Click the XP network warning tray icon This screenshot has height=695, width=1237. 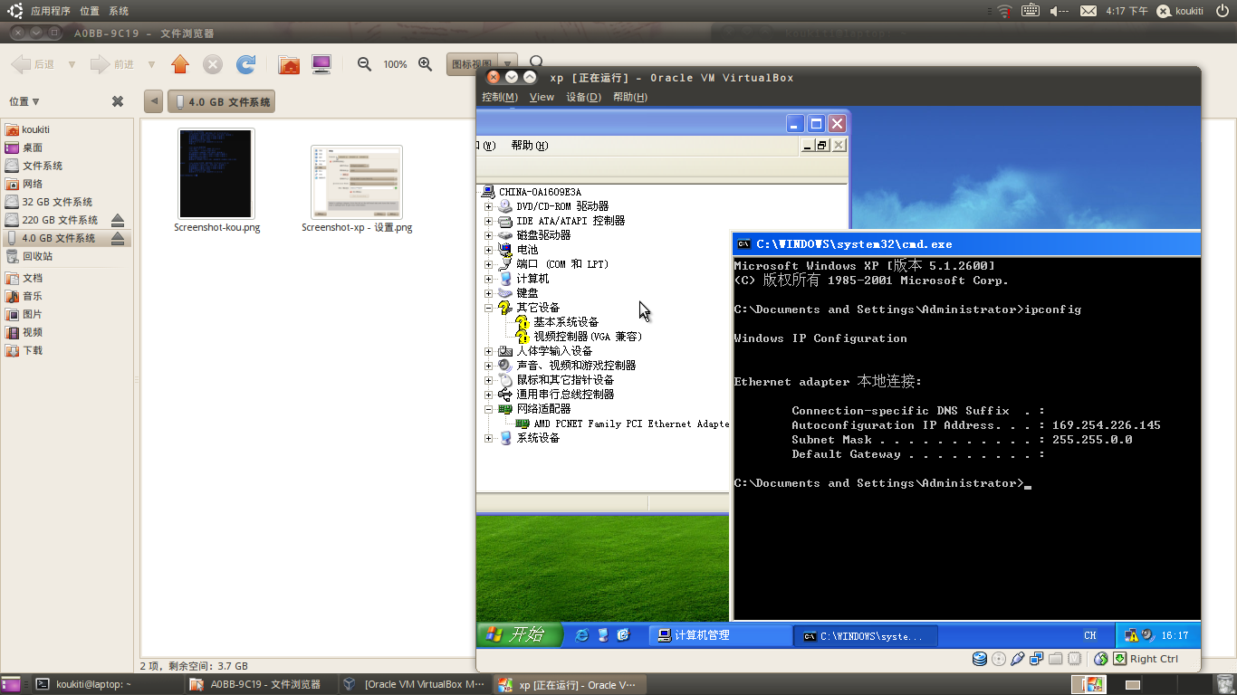(1131, 635)
